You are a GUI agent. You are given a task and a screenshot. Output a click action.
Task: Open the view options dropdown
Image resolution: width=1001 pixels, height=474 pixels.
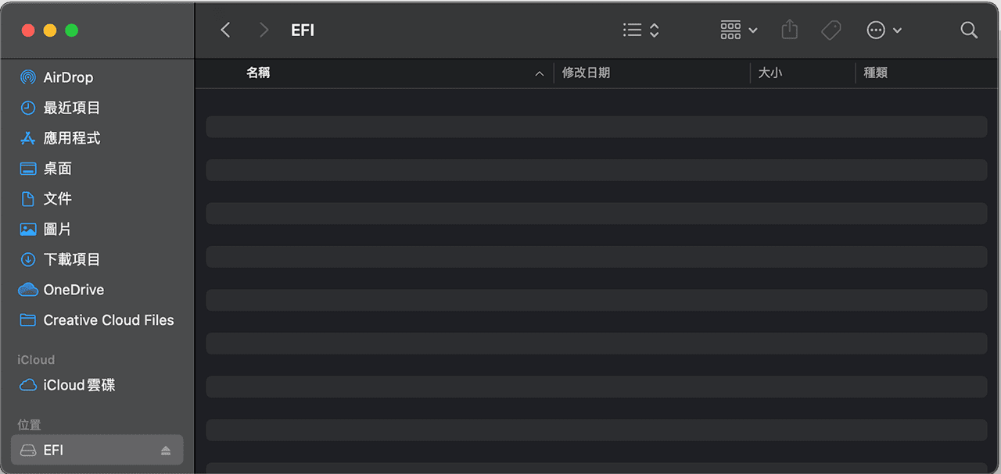click(640, 30)
